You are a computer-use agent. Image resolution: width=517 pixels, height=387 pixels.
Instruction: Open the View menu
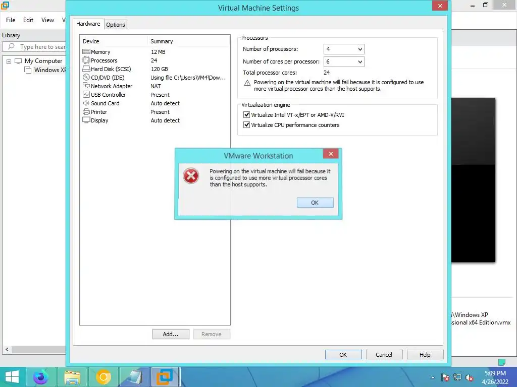pos(47,20)
